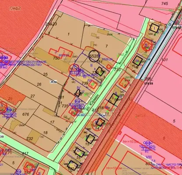Select parcel 27 on the map
Screen dimensions: 182x175
[32, 96]
